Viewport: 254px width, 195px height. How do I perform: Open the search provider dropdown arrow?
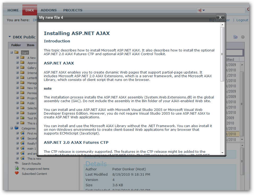coord(204,10)
